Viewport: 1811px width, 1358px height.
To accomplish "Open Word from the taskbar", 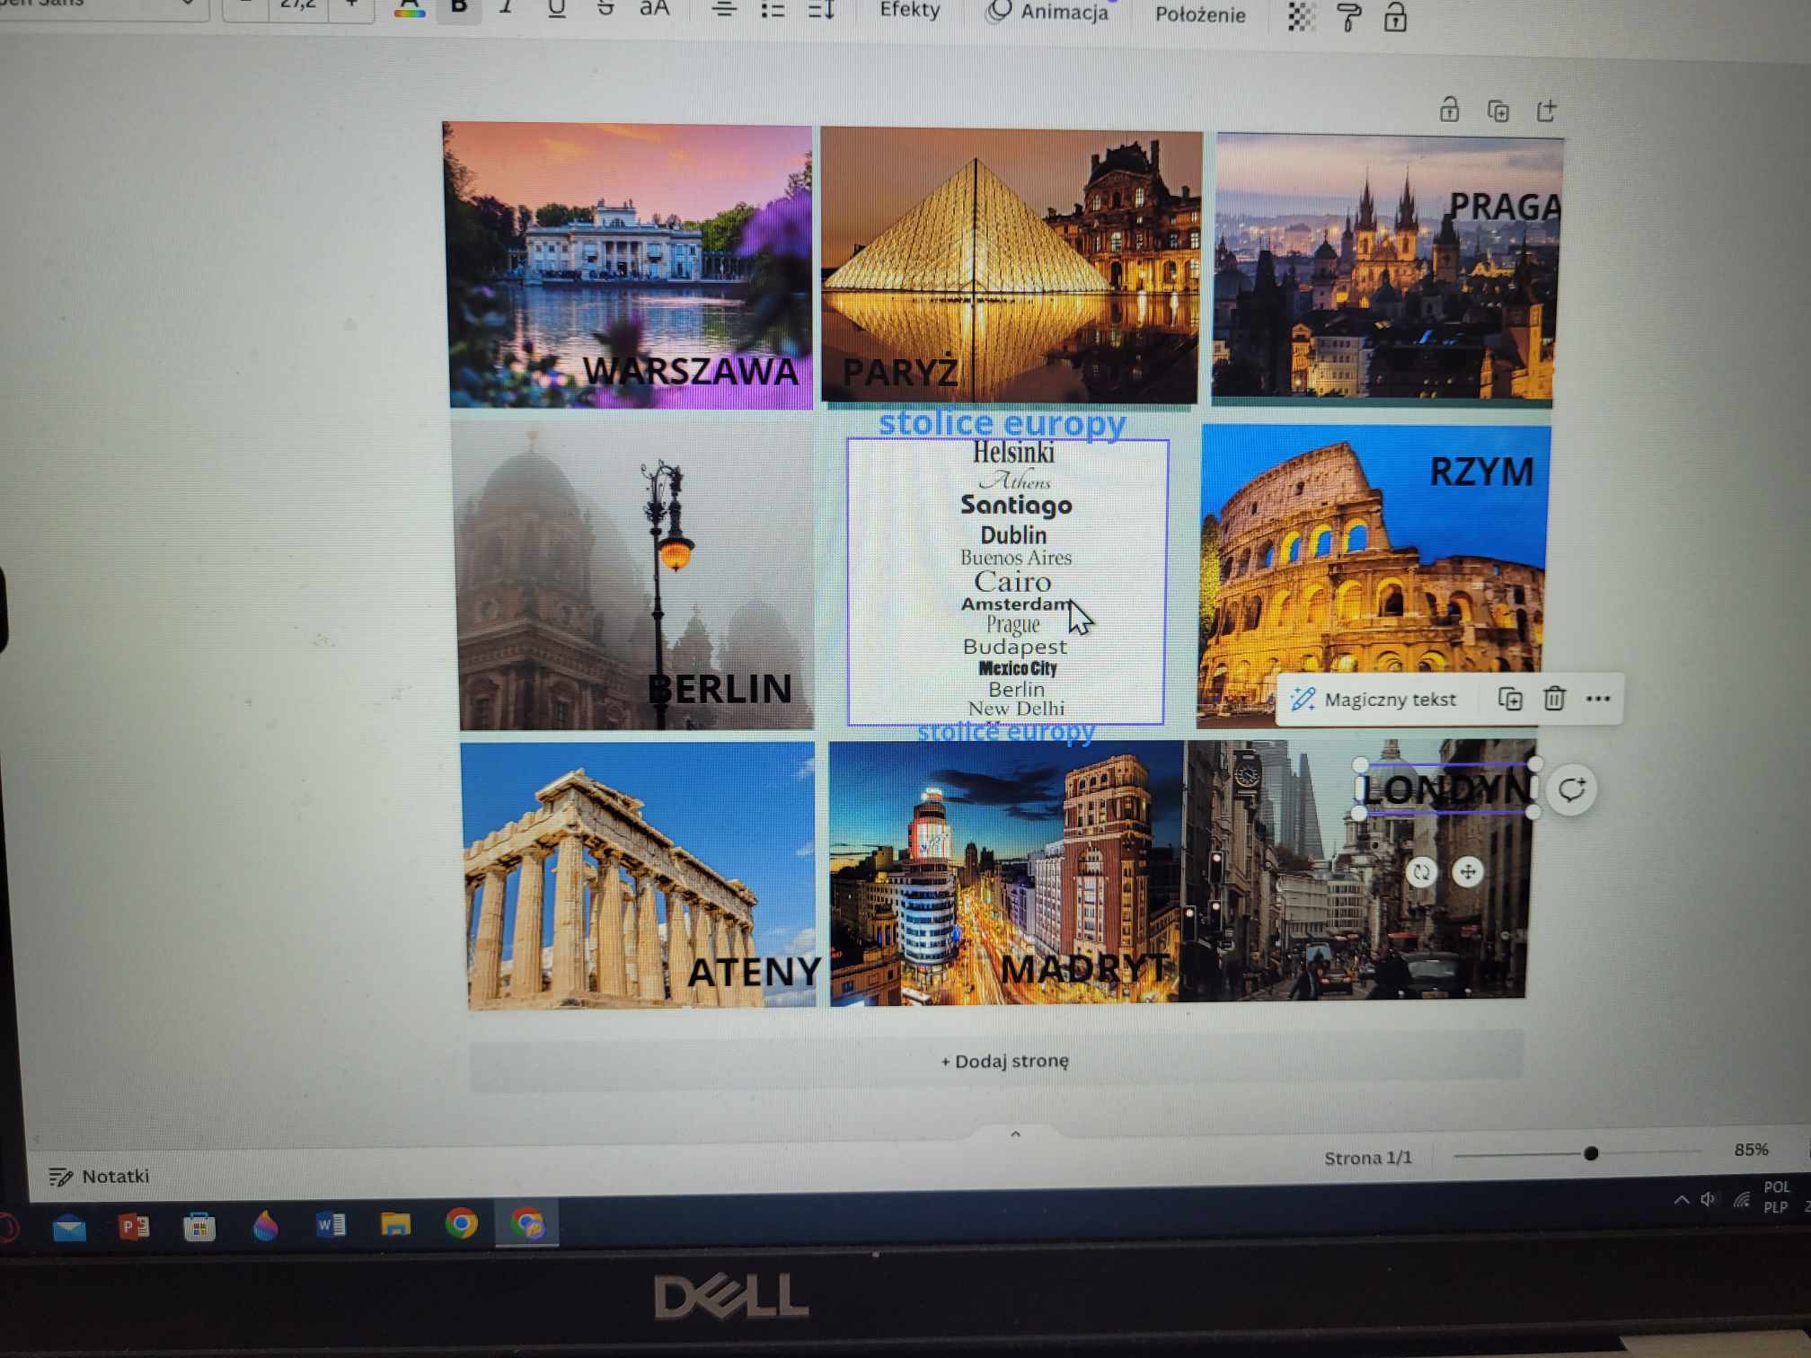I will pyautogui.click(x=330, y=1225).
